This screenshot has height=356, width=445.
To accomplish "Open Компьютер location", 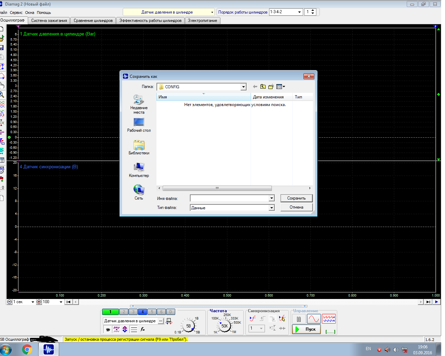I will [139, 170].
